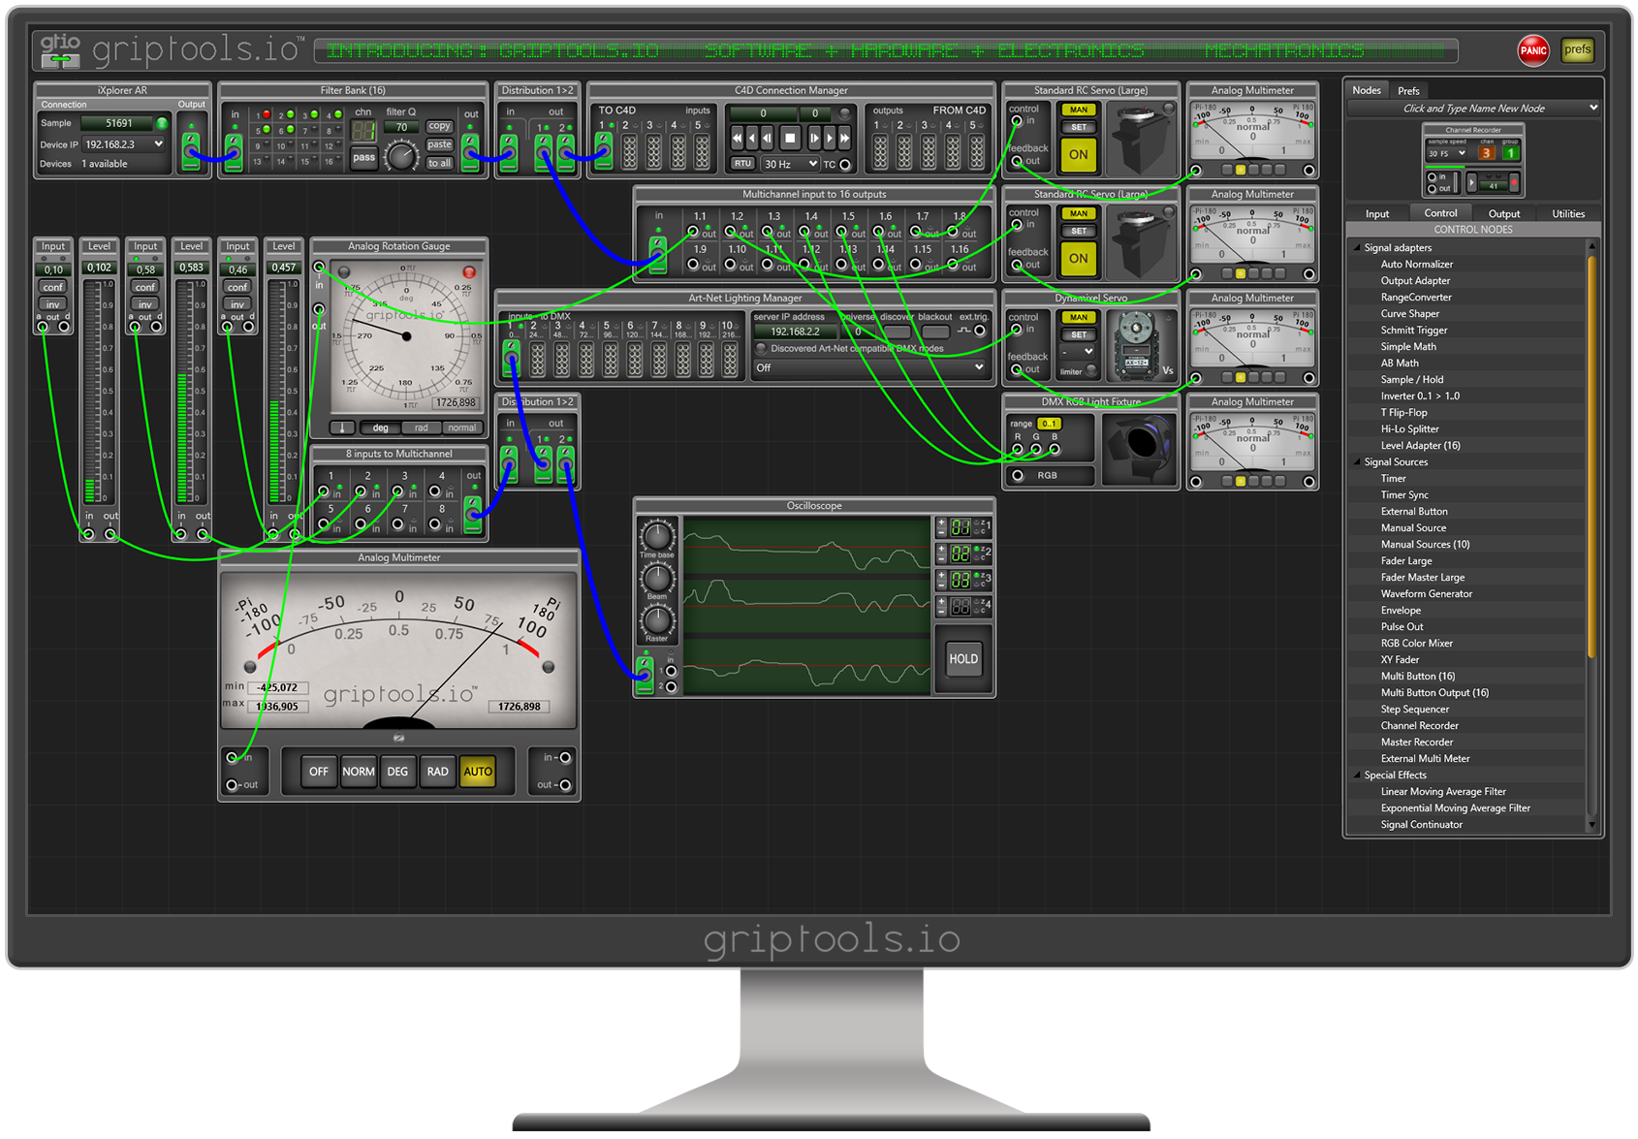
Task: Click MAN on the first Standard RC Servo
Action: tap(1078, 110)
